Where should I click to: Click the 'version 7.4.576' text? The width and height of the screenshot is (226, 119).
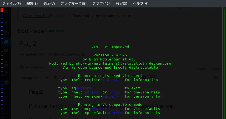(x=110, y=55)
